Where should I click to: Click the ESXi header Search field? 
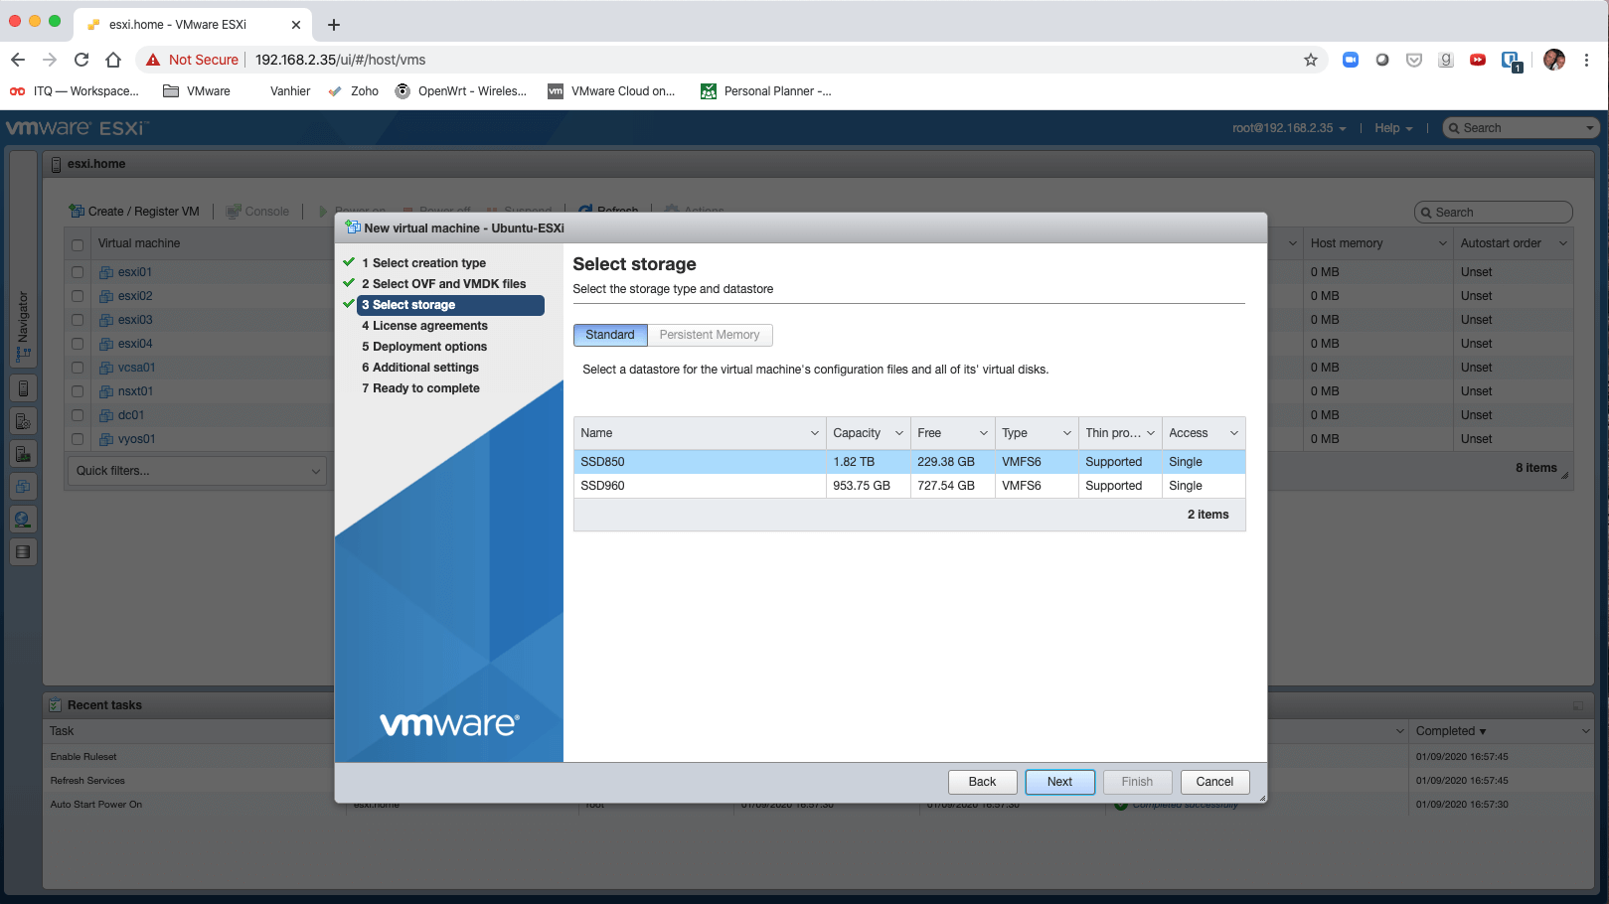pos(1521,128)
